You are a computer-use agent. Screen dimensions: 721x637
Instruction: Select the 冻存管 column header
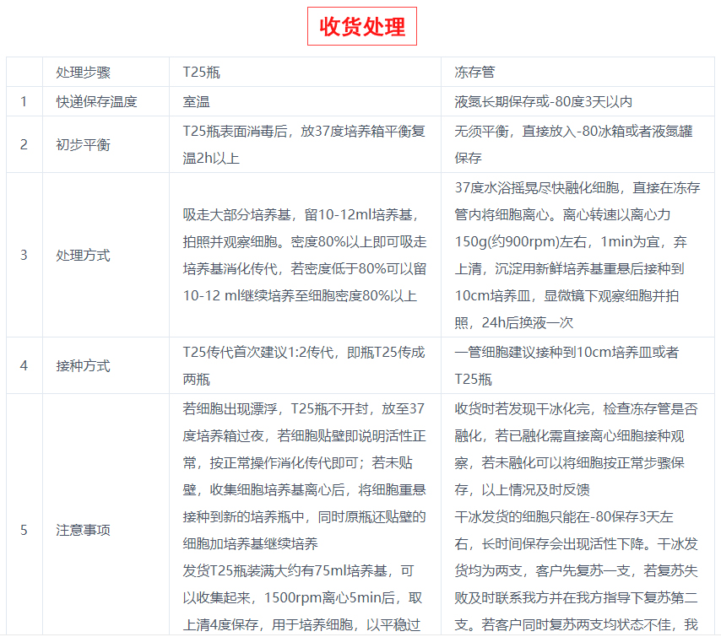[x=475, y=72]
